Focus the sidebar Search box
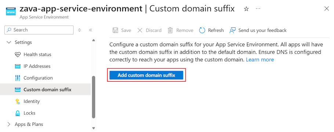 tap(39, 30)
